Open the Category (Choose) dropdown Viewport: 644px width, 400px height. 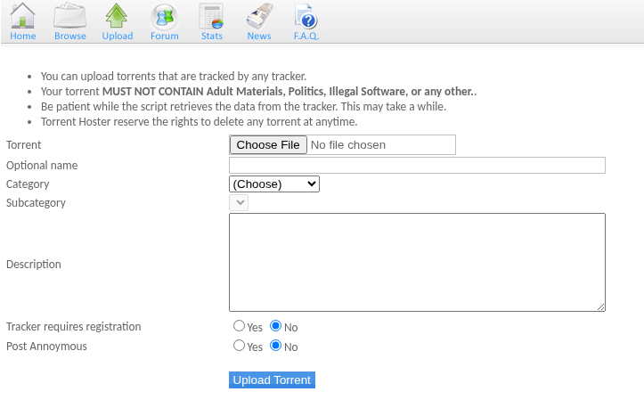pos(274,184)
